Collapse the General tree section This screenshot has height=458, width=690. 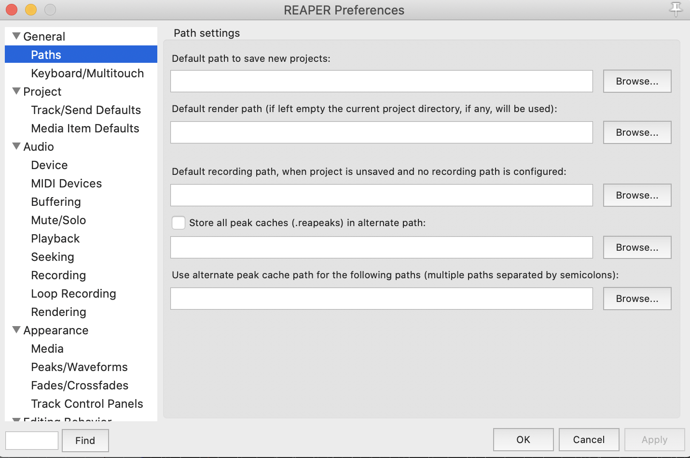point(16,36)
